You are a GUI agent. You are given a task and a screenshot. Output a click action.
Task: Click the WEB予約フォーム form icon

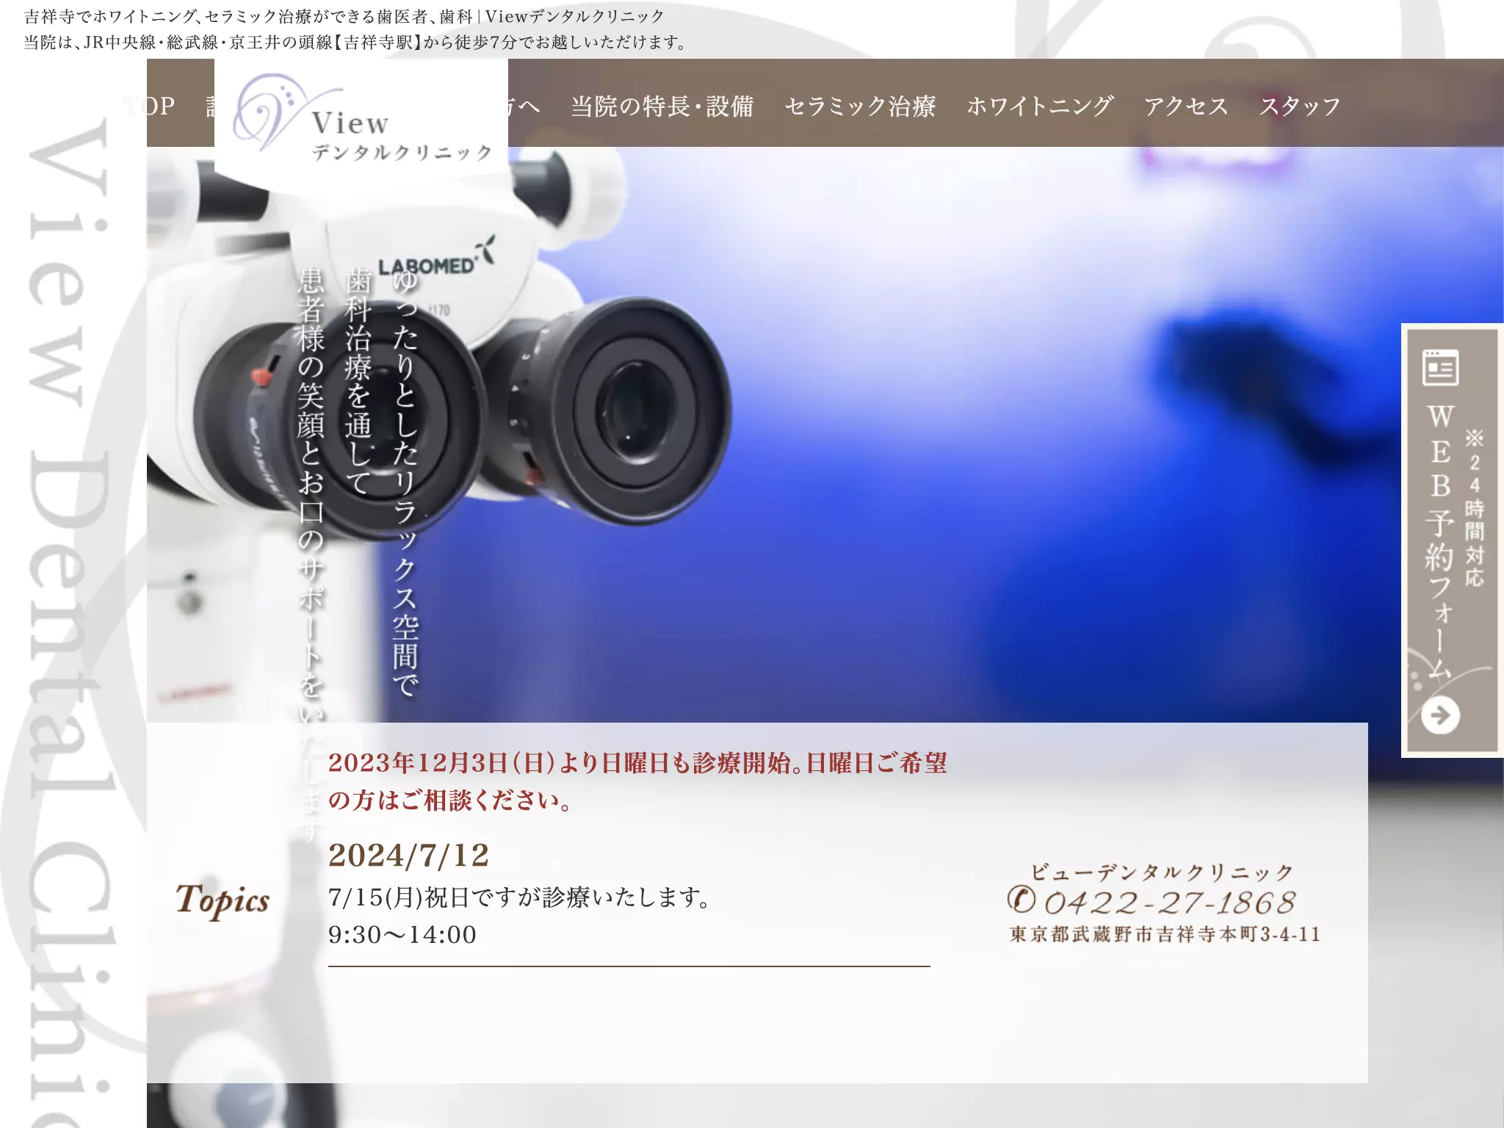(x=1440, y=367)
